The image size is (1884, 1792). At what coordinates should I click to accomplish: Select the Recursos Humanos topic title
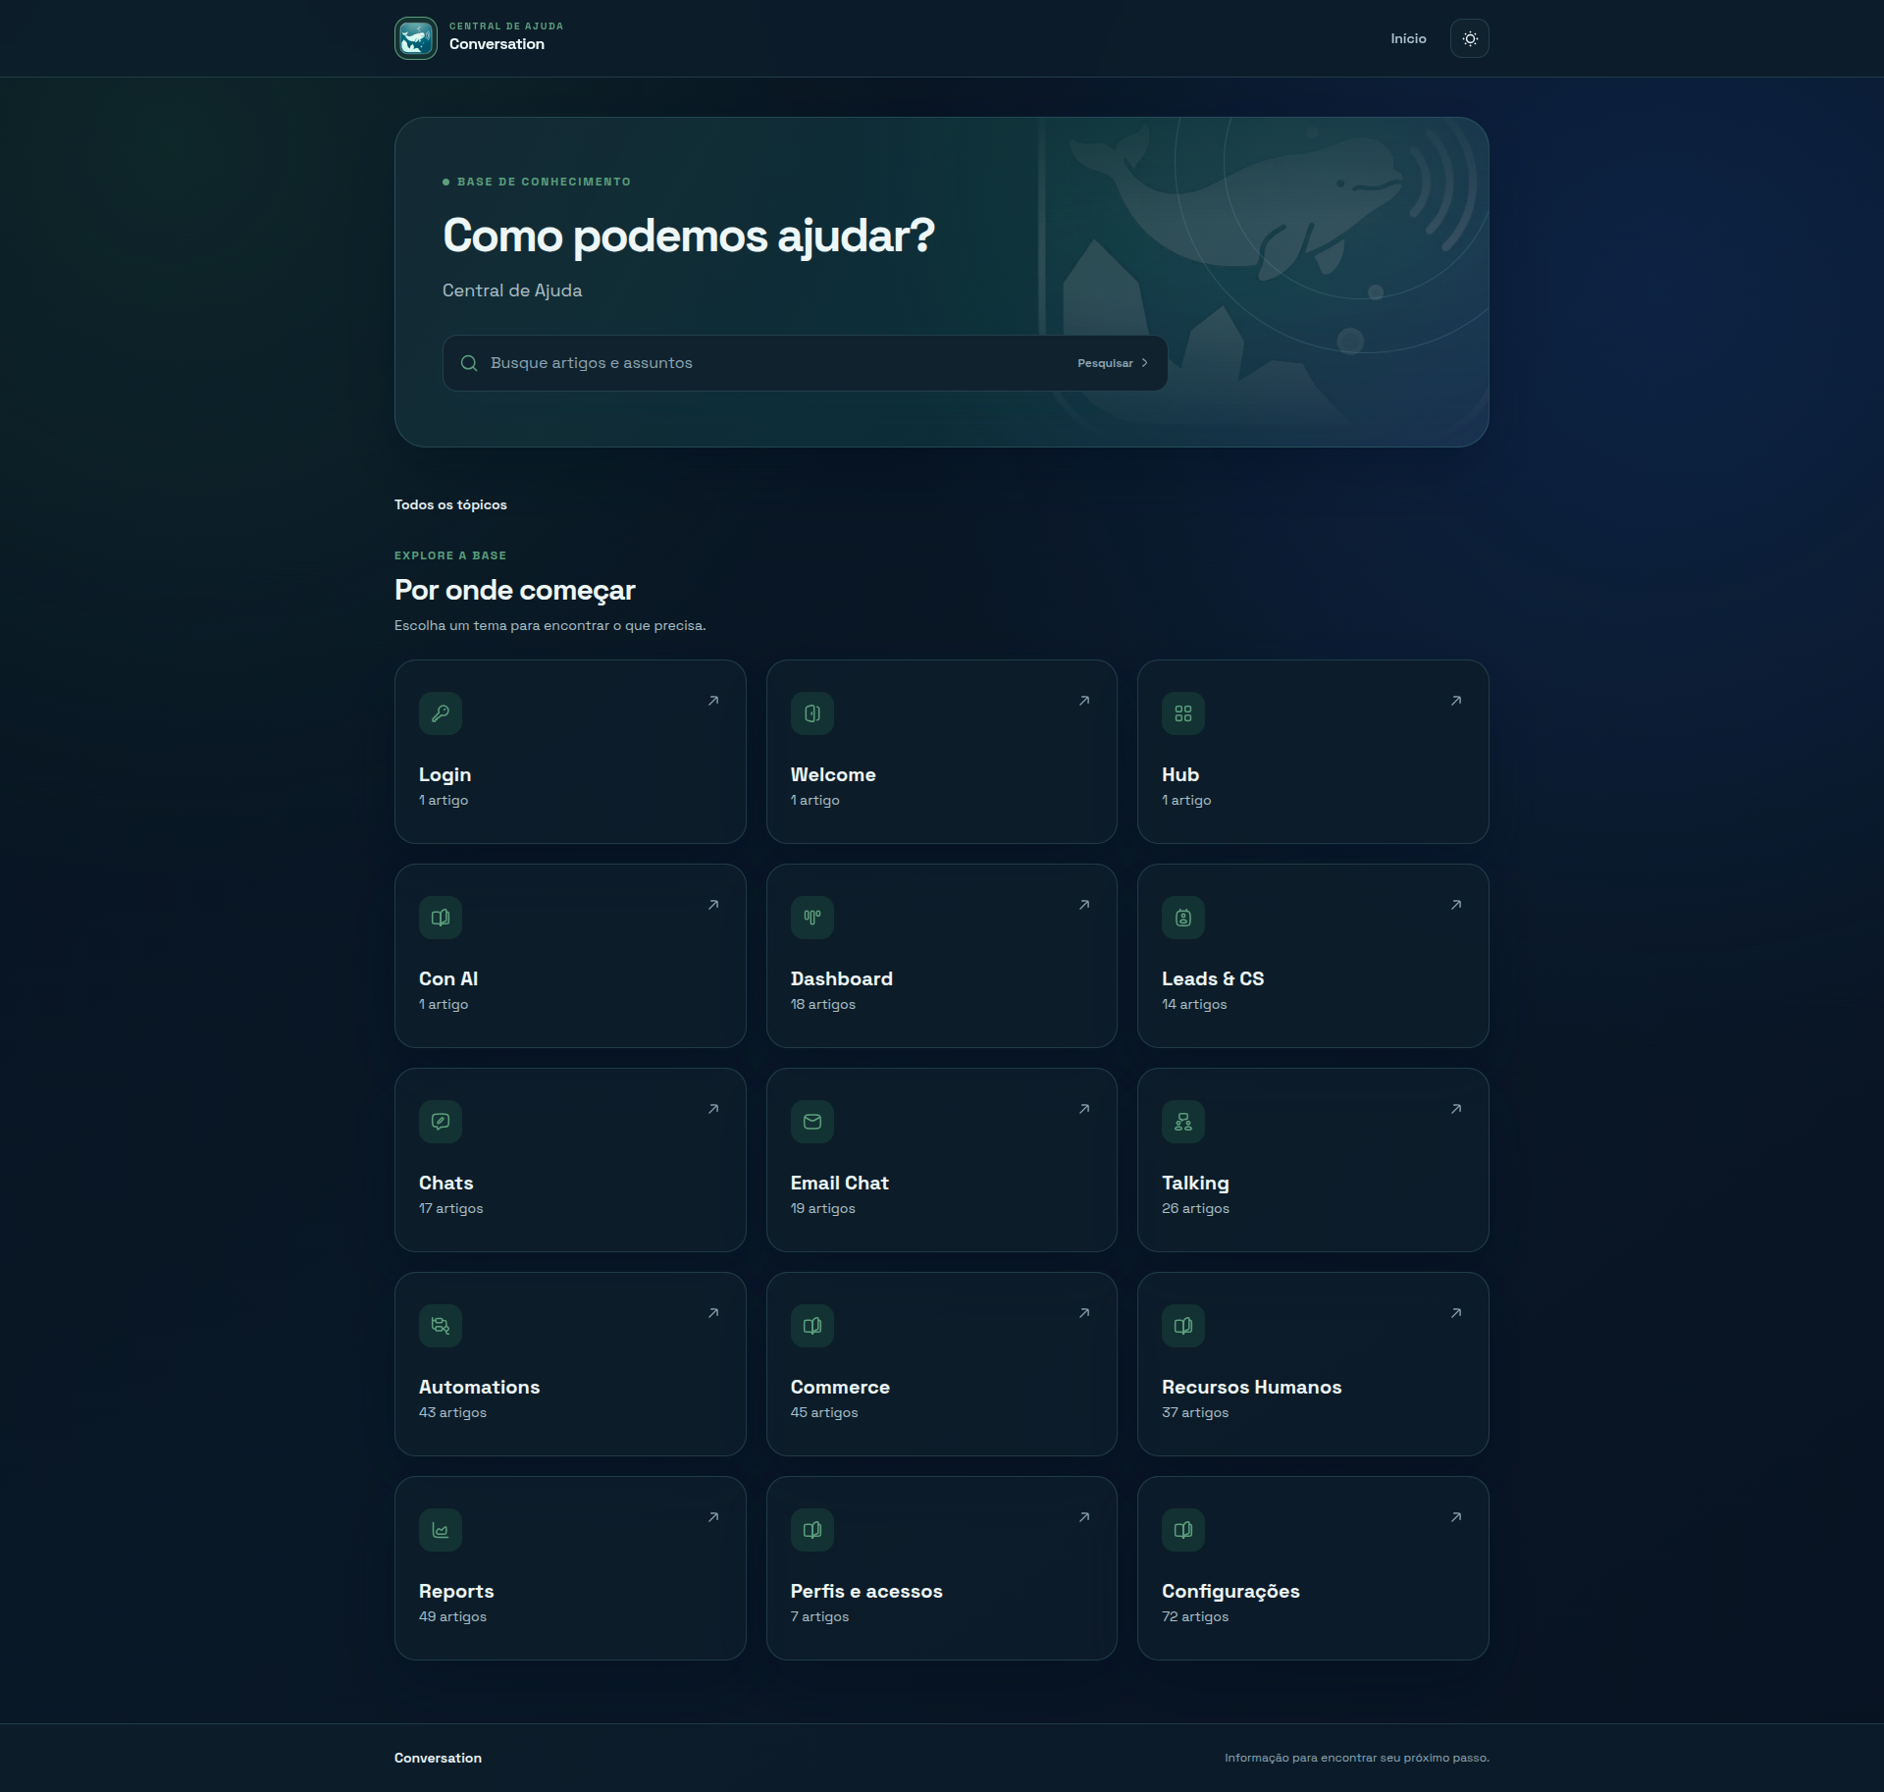point(1251,1387)
